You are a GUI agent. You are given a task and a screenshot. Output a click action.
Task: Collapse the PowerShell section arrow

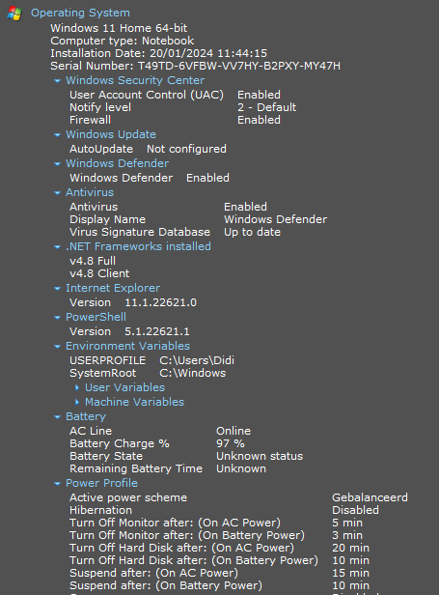[x=57, y=317]
